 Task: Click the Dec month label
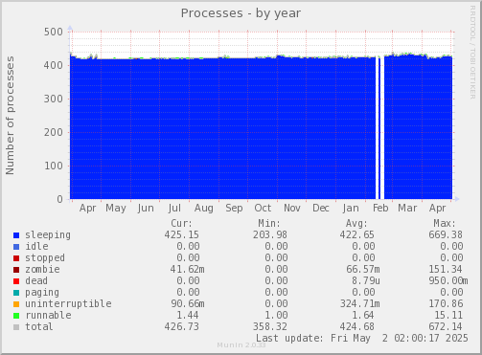tap(321, 208)
